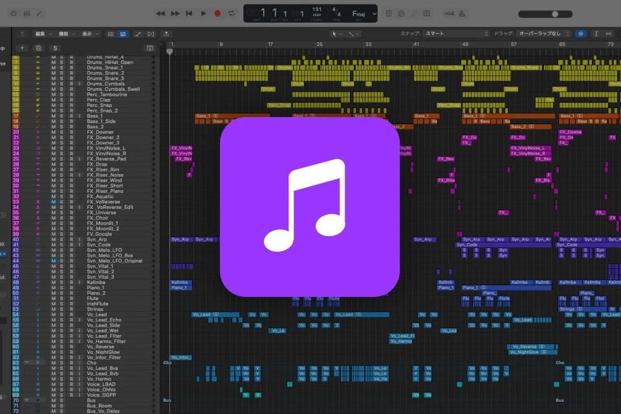Select the Vo_NightGlow track name
Viewport: 621px width, 414px height.
103,352
